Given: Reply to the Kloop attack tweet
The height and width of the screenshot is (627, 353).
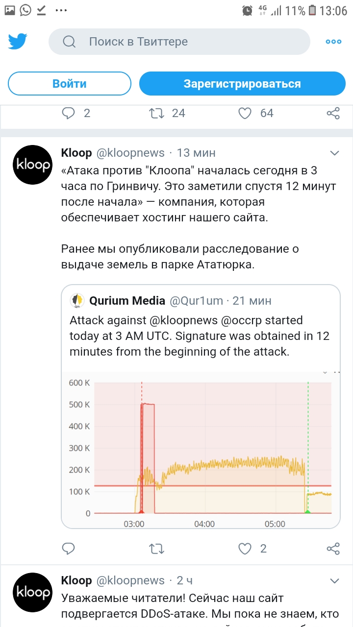Looking at the screenshot, I should tap(69, 549).
